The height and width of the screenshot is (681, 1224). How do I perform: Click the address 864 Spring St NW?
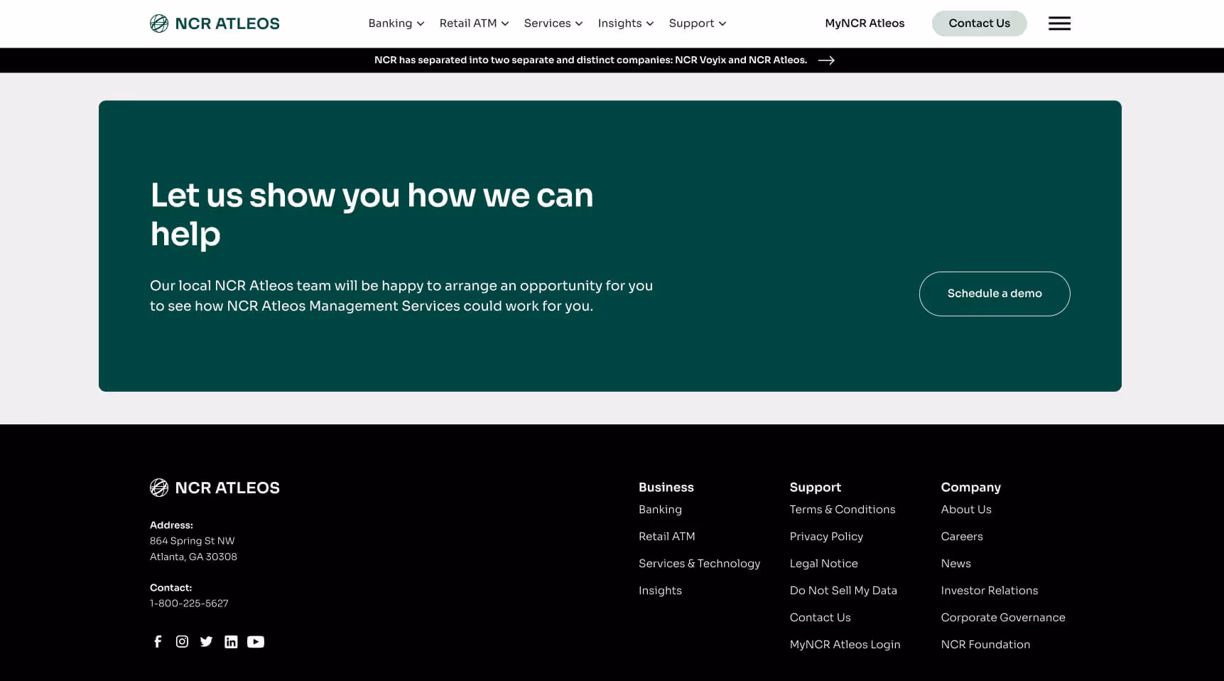(192, 541)
